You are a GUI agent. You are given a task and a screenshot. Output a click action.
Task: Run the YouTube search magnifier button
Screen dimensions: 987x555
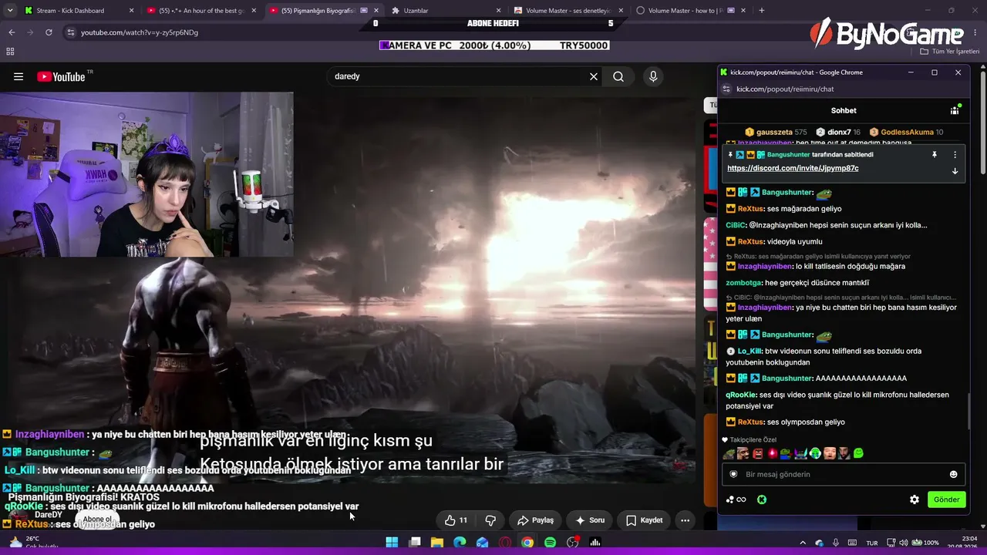tap(618, 76)
